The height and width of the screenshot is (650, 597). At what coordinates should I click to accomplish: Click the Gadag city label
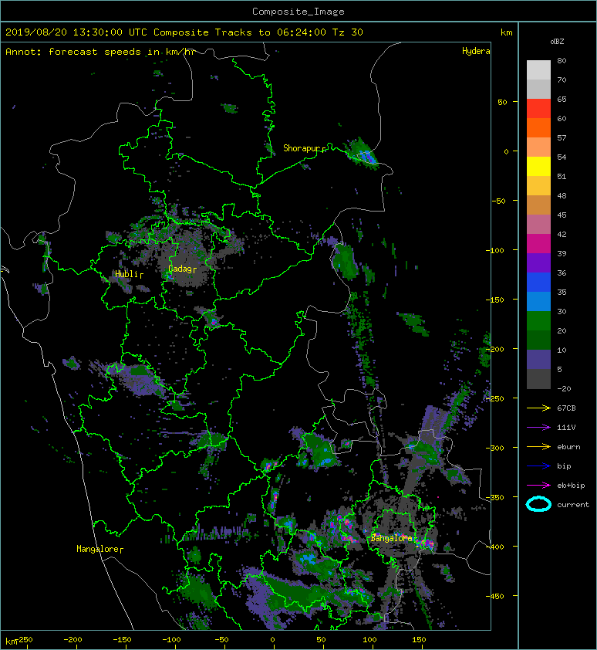click(x=180, y=269)
